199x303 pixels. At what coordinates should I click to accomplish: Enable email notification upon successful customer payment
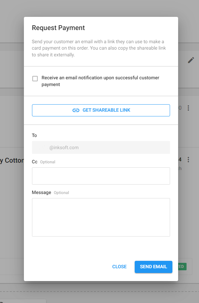pos(35,78)
